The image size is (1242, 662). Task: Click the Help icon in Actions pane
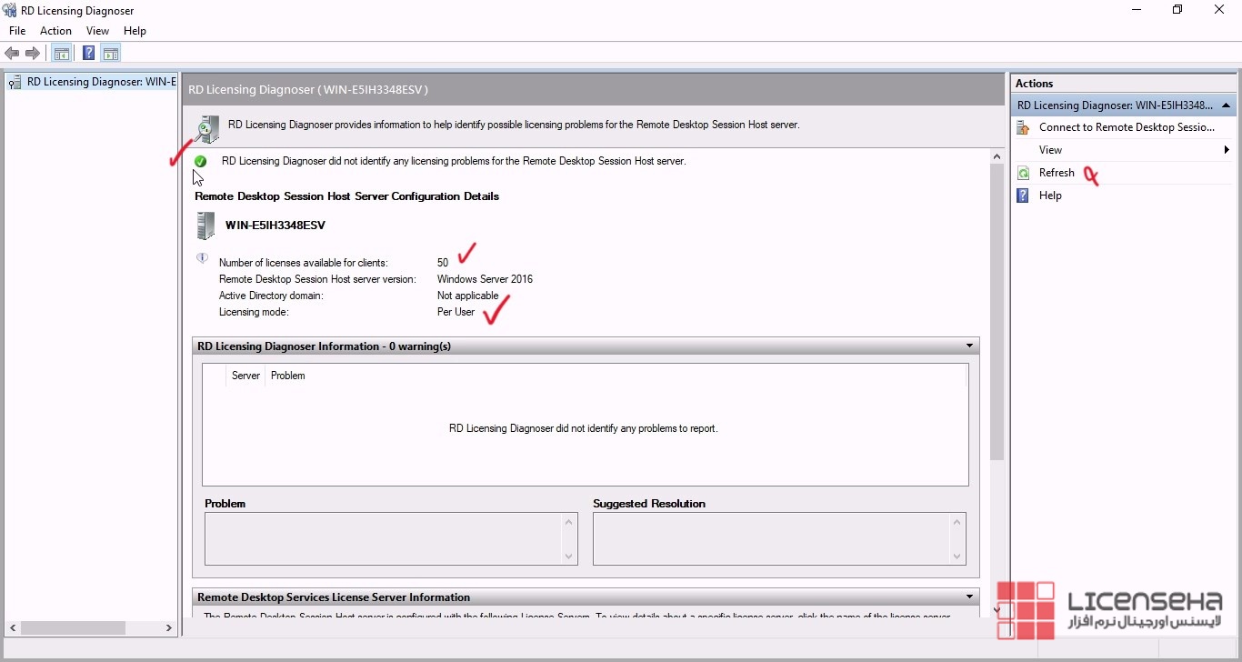(x=1023, y=196)
